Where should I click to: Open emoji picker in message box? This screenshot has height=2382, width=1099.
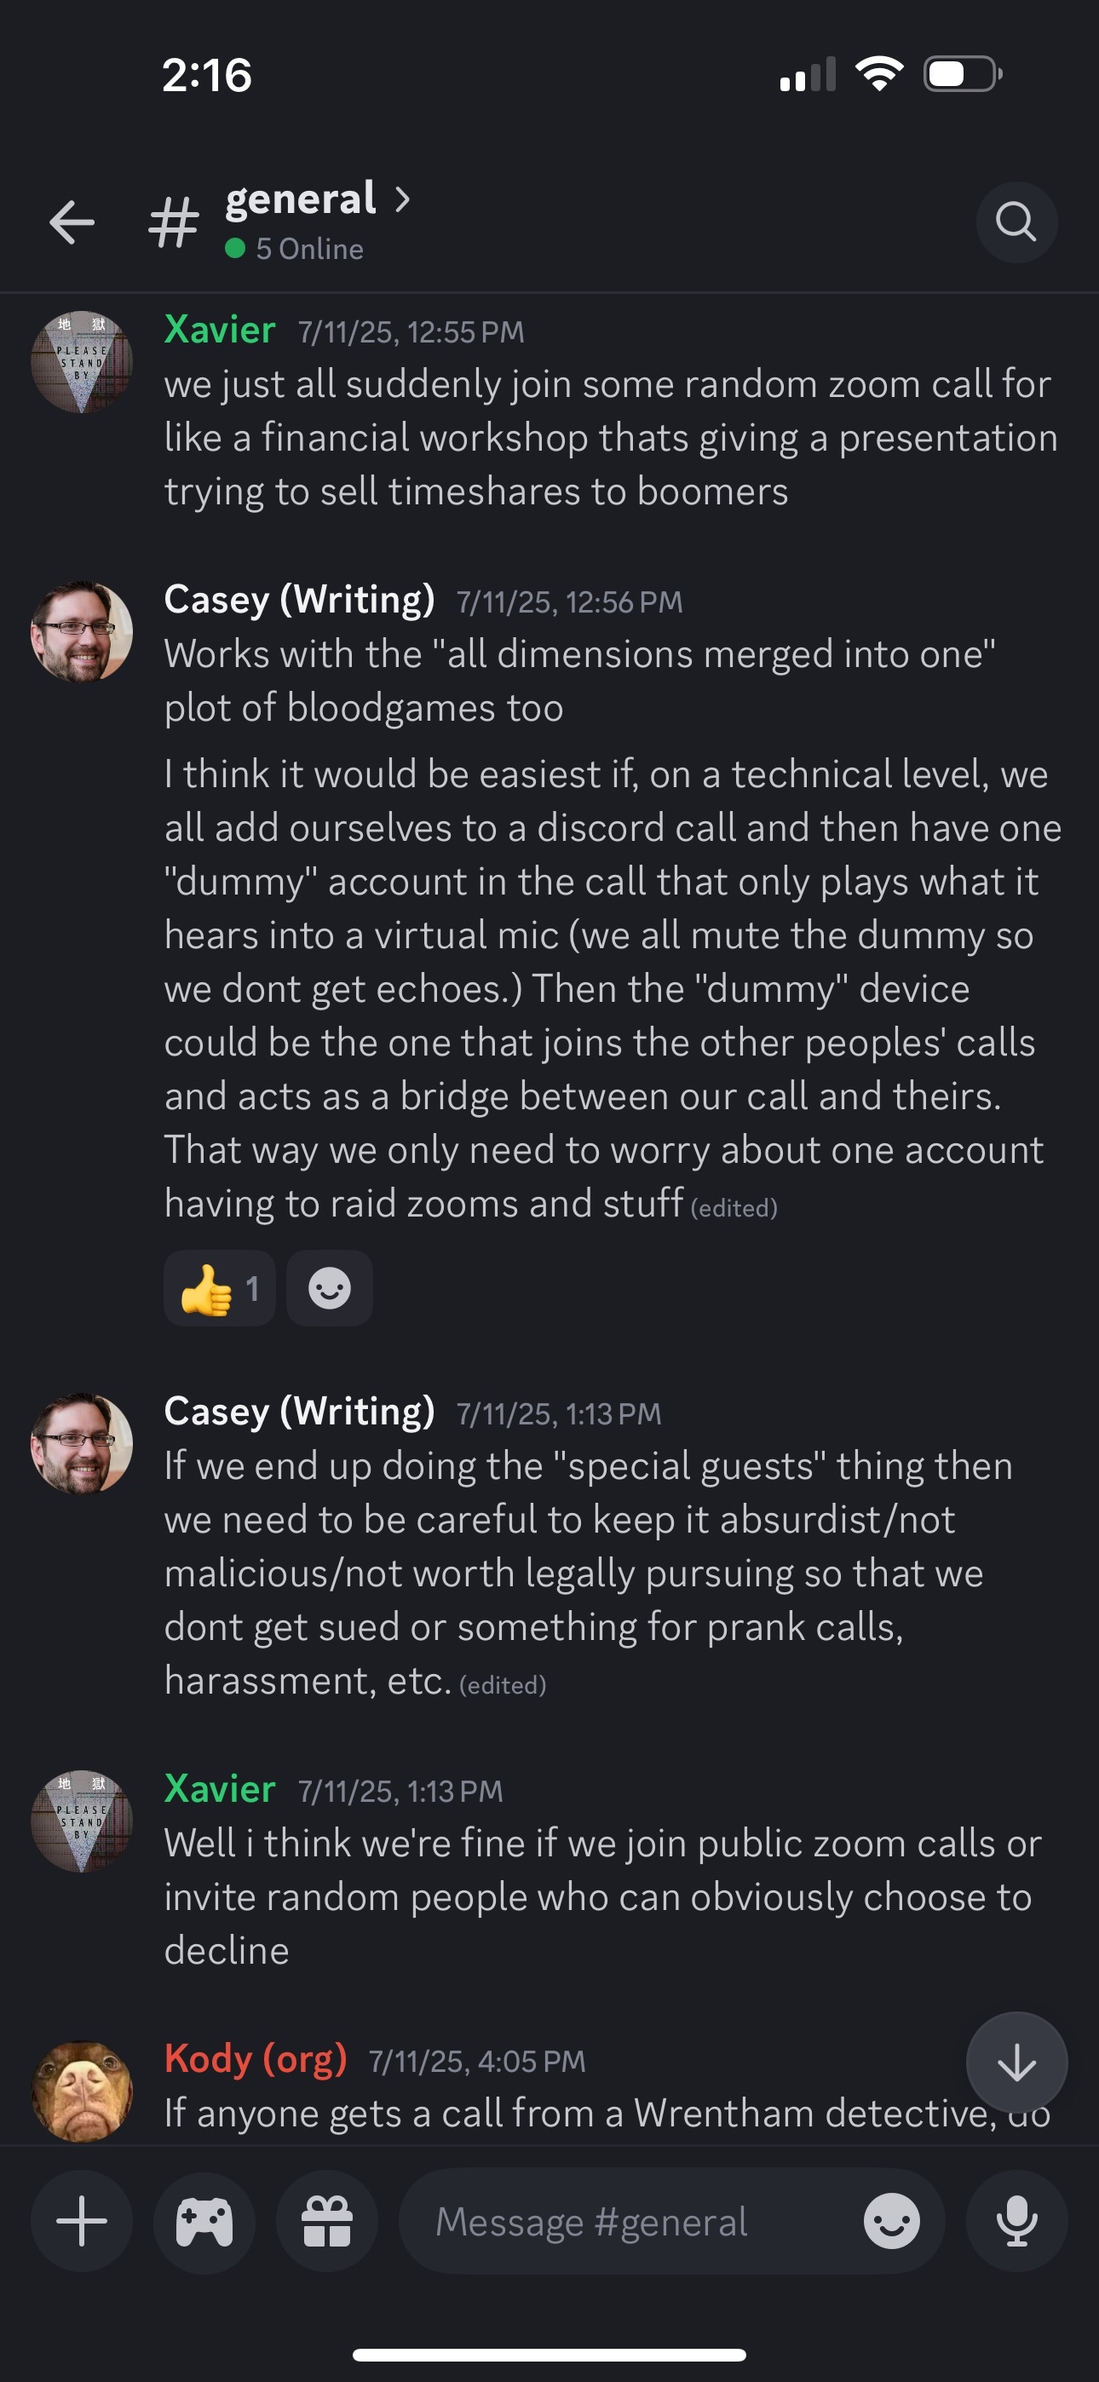coord(891,2221)
